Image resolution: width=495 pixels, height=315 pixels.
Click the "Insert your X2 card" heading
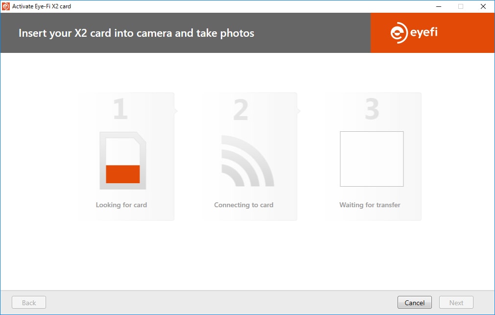pyautogui.click(x=136, y=33)
